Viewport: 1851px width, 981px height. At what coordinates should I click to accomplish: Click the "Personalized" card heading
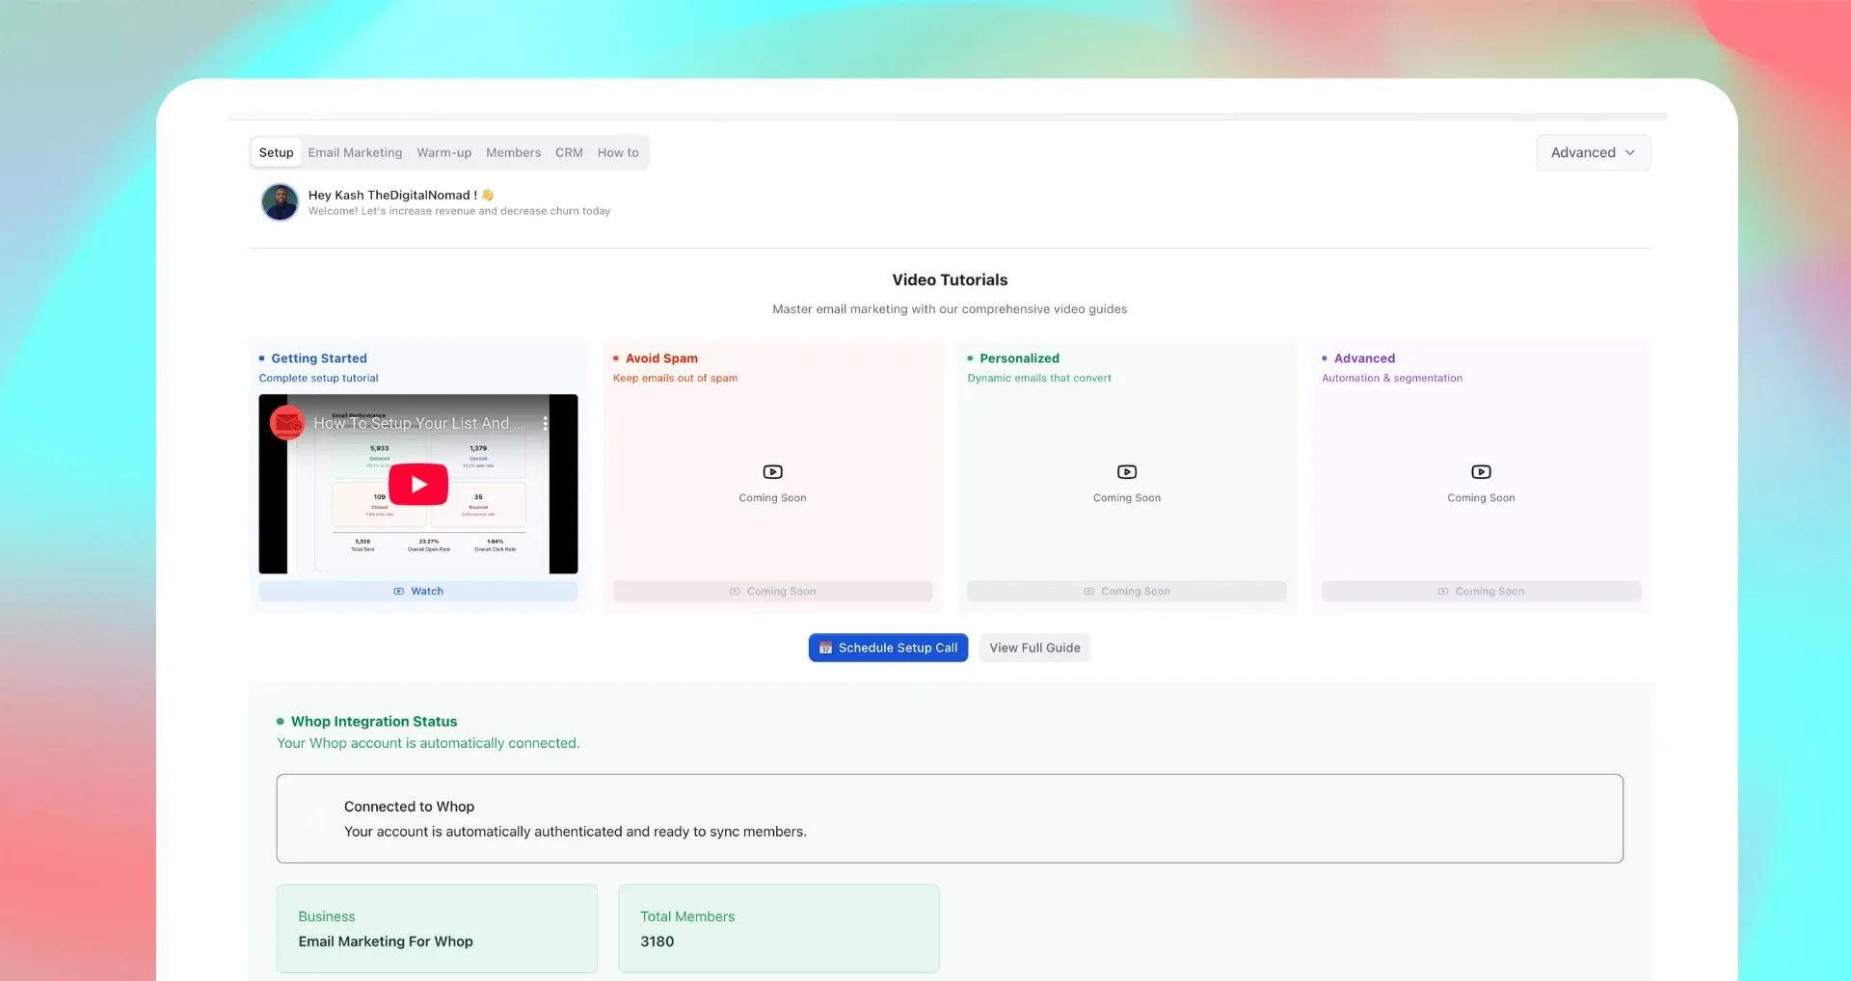[1019, 358]
